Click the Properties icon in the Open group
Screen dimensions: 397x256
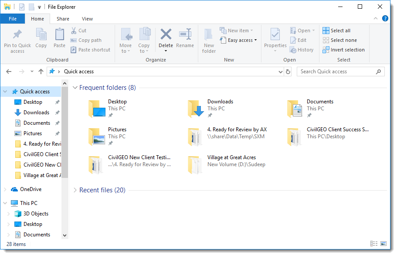tap(275, 40)
